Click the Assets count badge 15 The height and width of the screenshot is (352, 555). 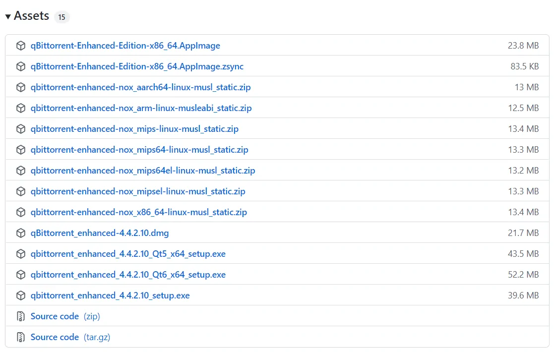62,17
